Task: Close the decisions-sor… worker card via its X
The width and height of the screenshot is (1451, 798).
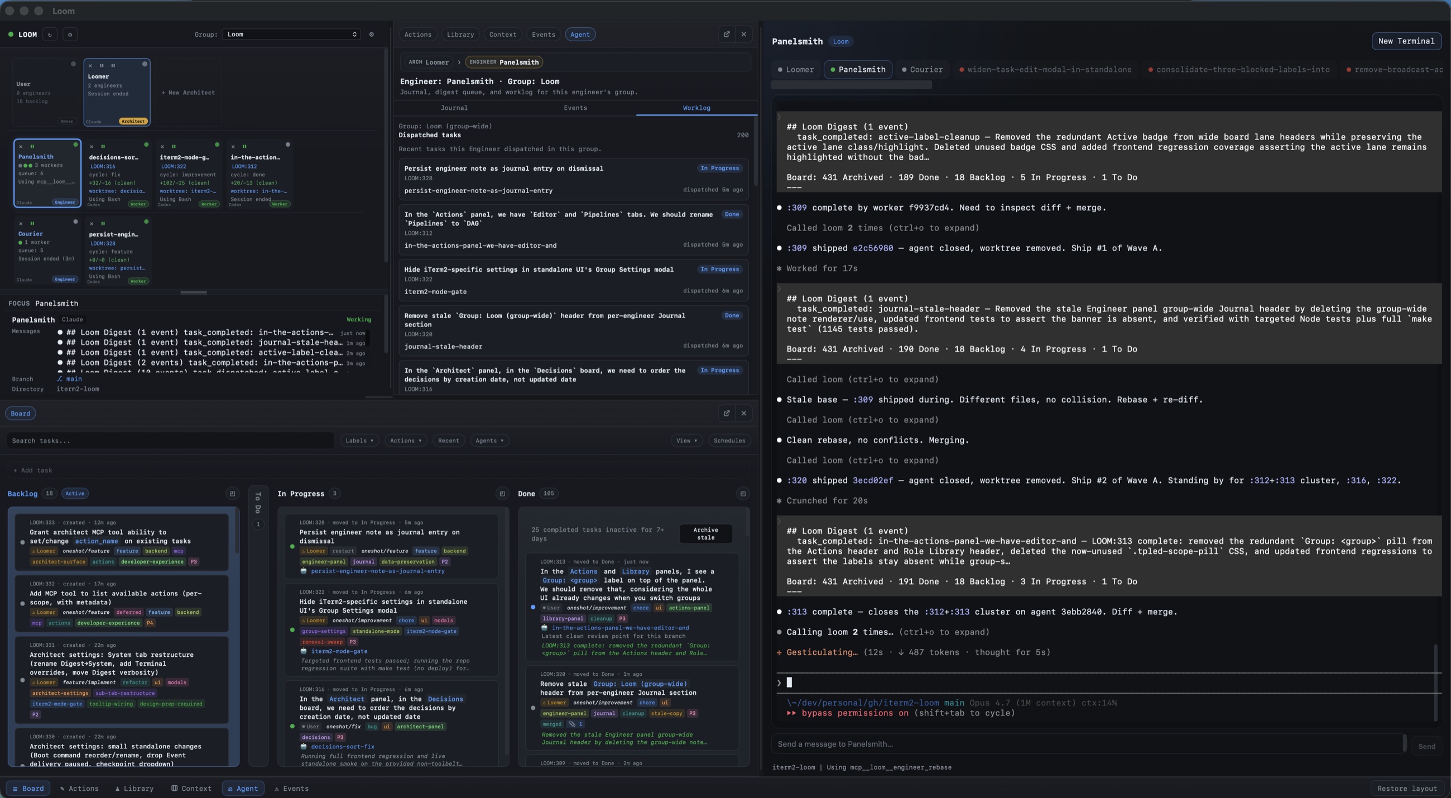Action: pos(92,146)
